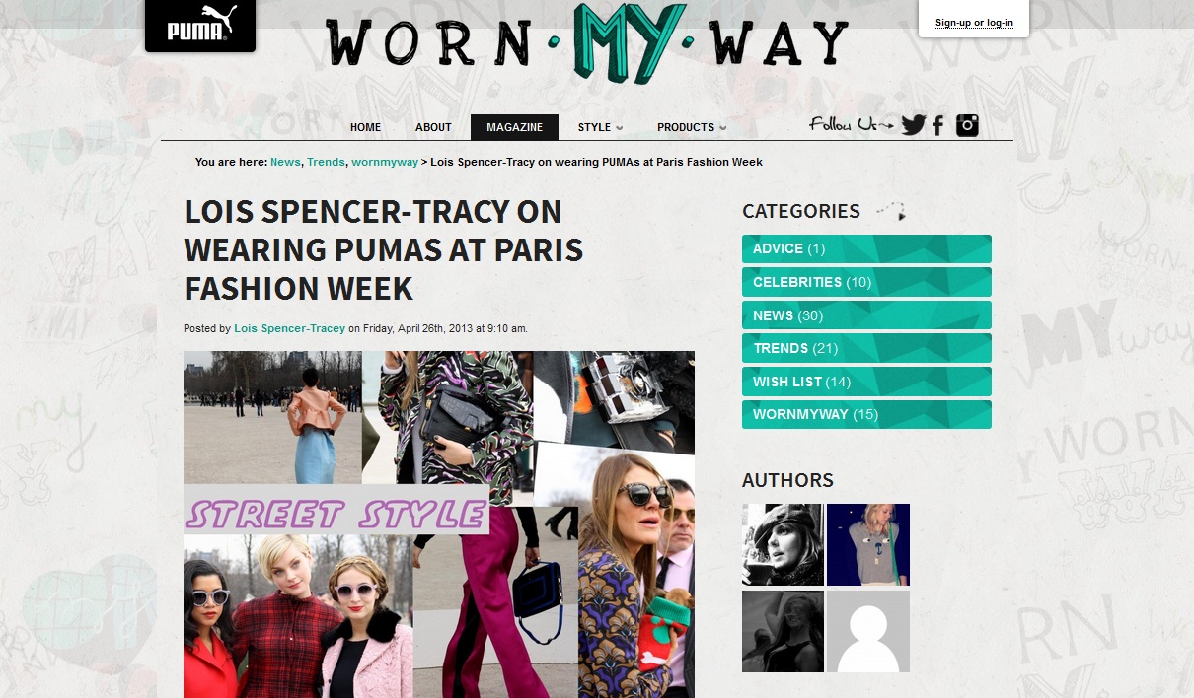Open the Twitter follow icon
Screen dimensions: 1194x698
click(913, 125)
